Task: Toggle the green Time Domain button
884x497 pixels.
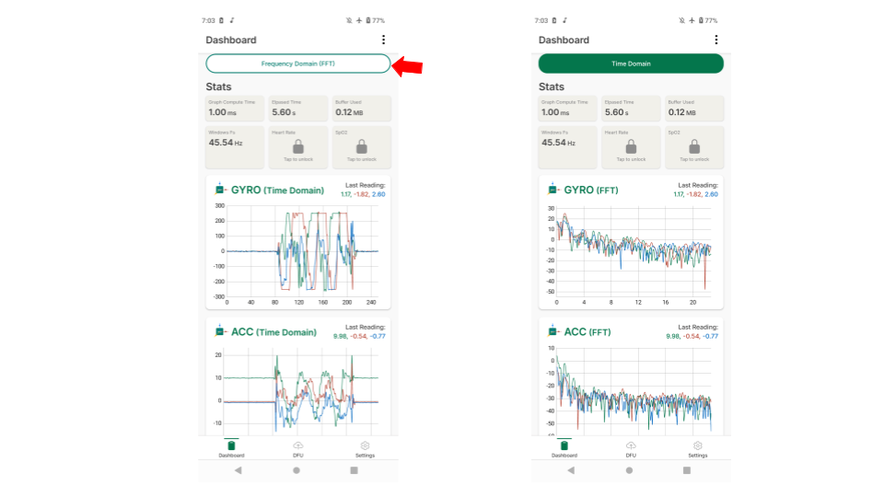Action: (x=631, y=64)
